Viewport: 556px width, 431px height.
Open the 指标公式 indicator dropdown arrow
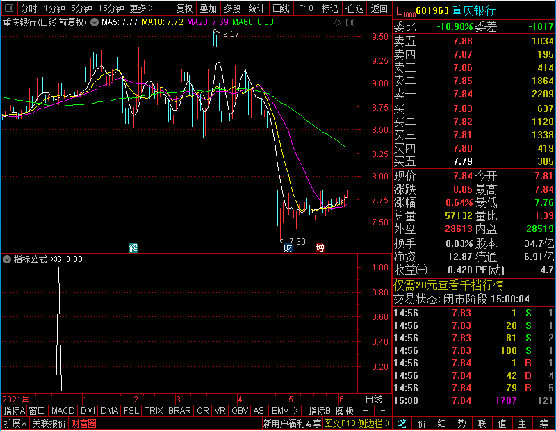[7, 259]
